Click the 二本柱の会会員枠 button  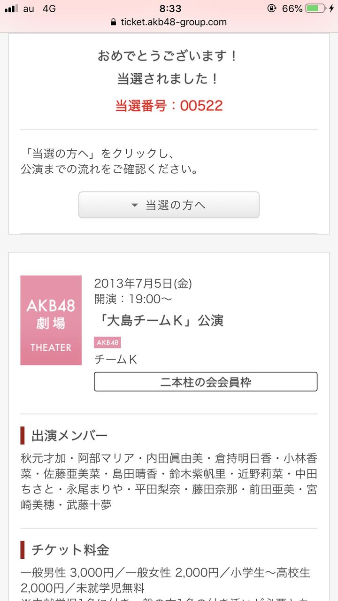click(206, 382)
